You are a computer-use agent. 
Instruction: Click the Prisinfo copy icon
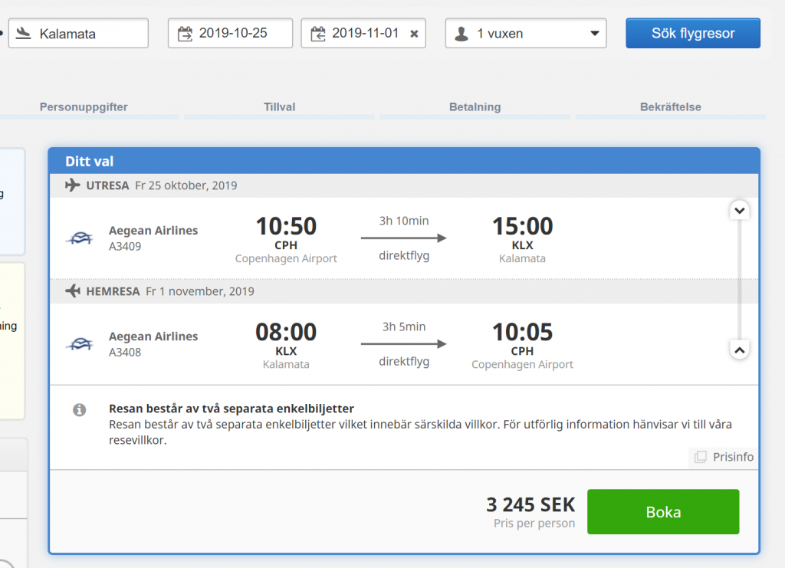(x=701, y=457)
